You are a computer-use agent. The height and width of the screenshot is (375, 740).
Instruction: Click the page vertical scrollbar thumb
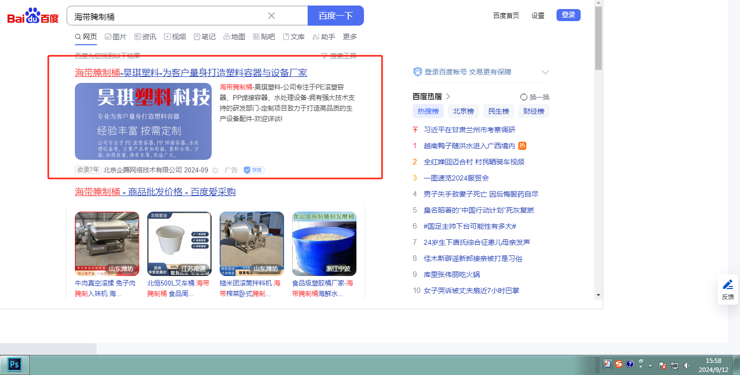click(598, 38)
